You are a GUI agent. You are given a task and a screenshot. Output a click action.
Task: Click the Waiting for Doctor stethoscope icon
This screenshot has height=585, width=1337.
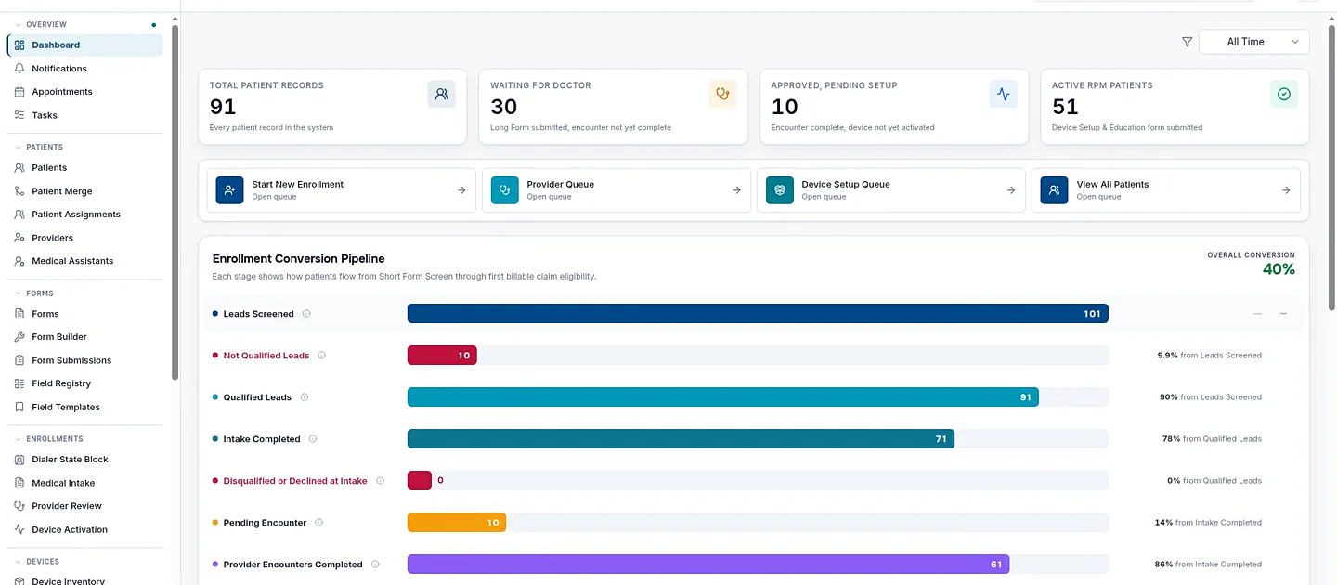[722, 94]
